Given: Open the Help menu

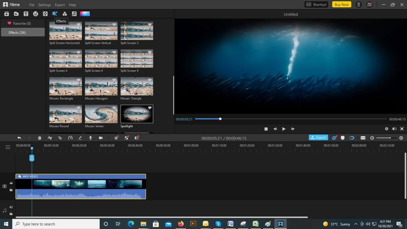Looking at the screenshot, I should (72, 5).
